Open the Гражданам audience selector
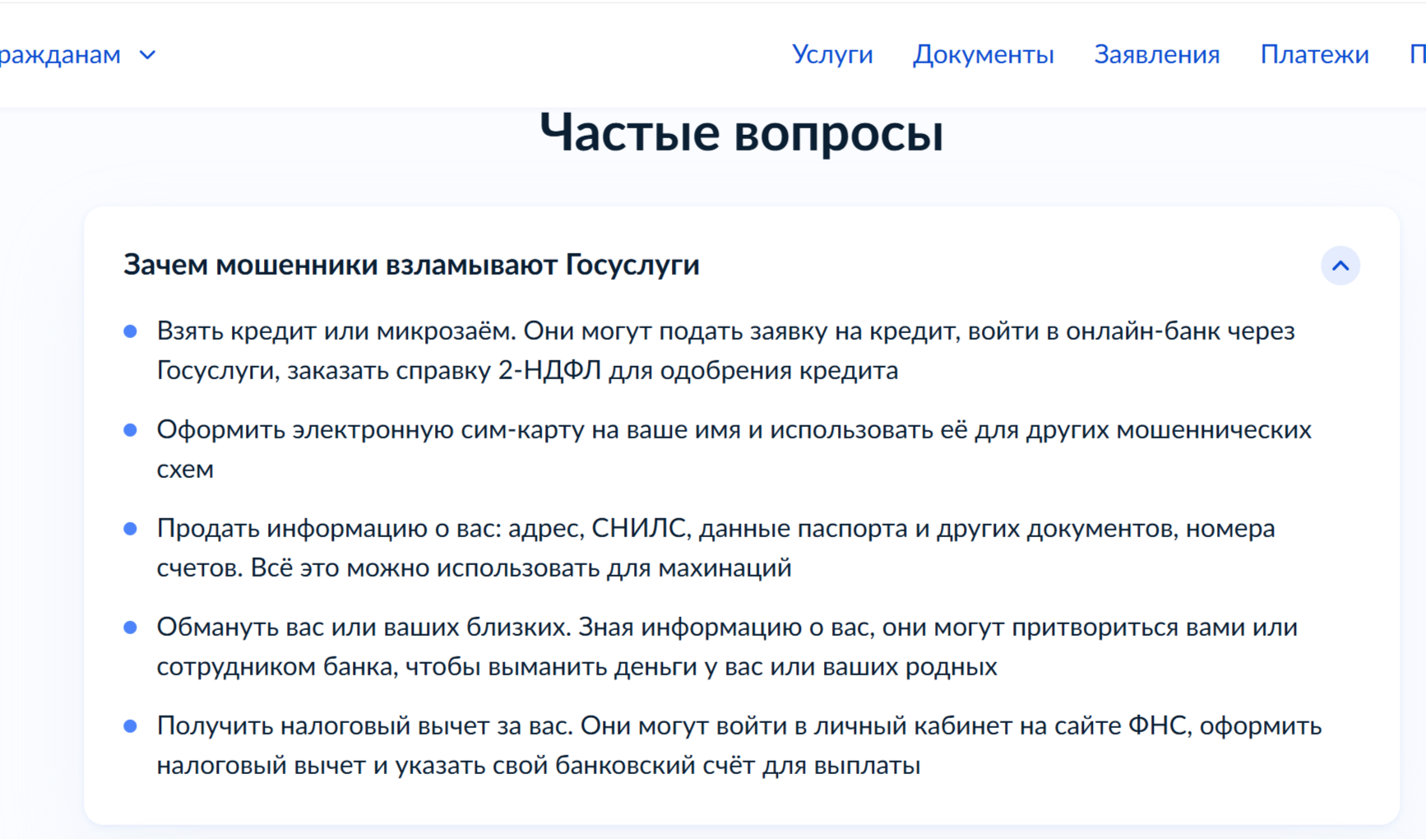The image size is (1426, 839). [60, 55]
